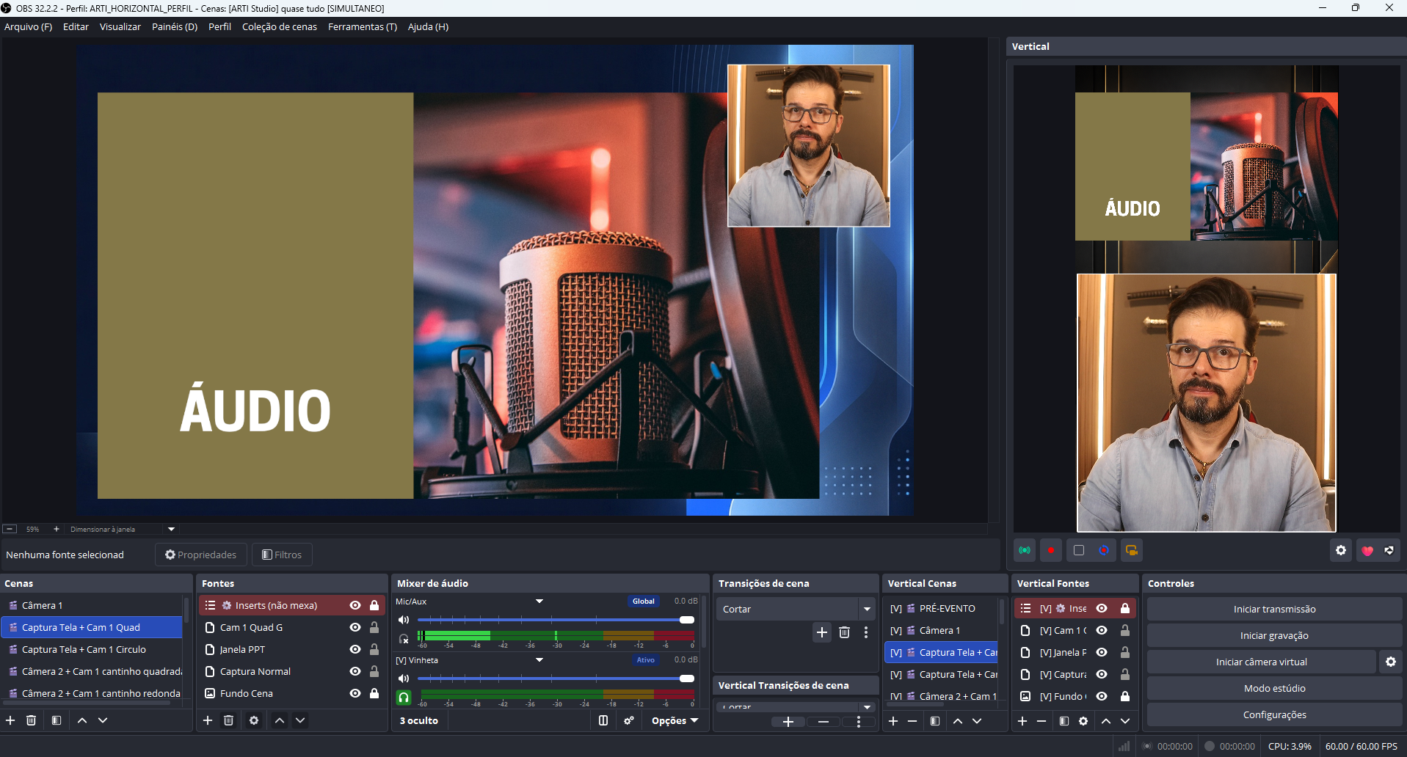Click the red record icon under Vertical preview

click(1051, 550)
